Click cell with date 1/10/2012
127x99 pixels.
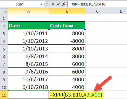pos(28,41)
